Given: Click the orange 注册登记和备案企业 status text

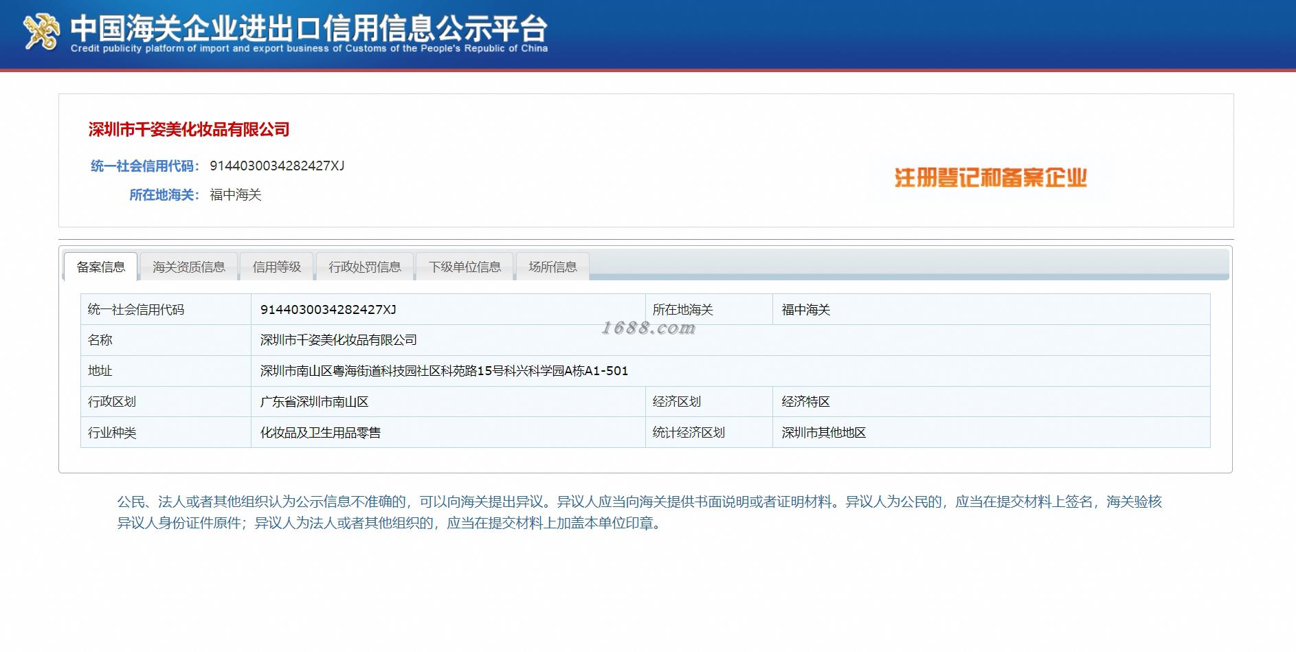Looking at the screenshot, I should [x=990, y=177].
